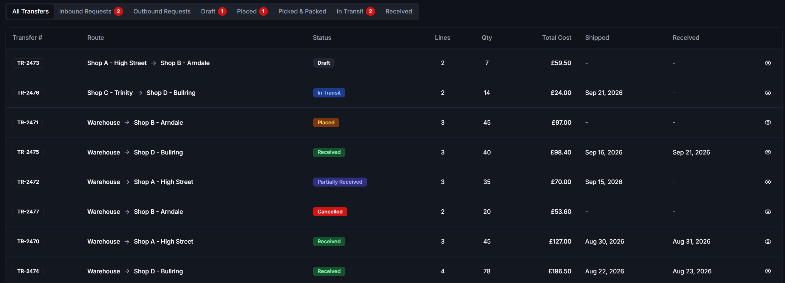Select the orange Placed status badge
The image size is (785, 283).
pos(326,122)
